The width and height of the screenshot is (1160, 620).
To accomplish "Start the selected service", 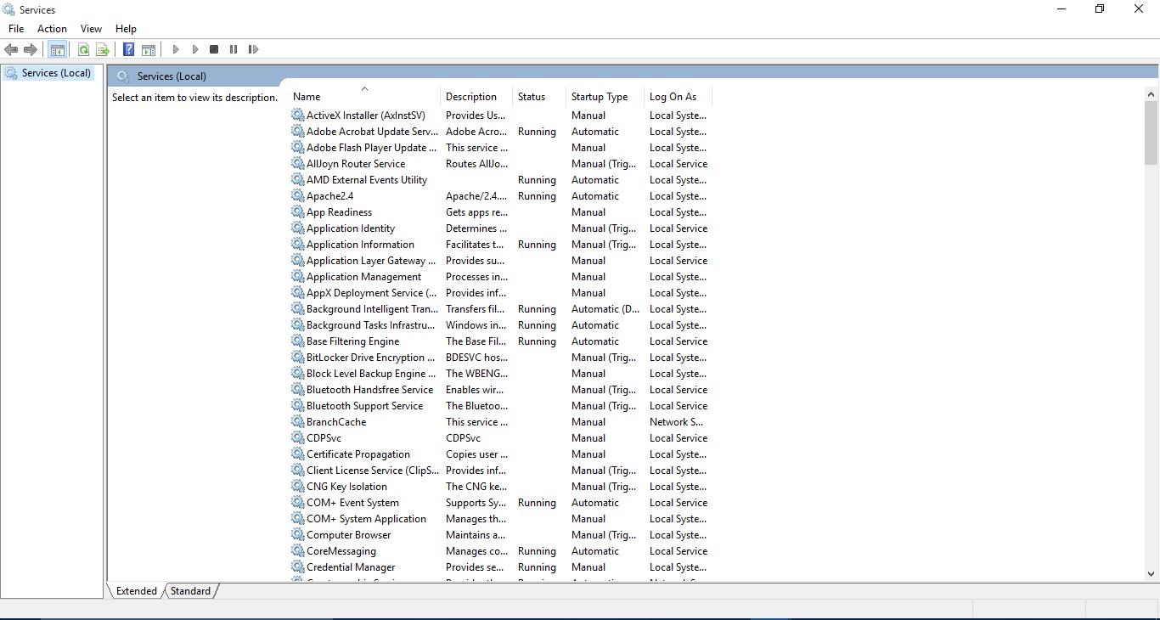I will pyautogui.click(x=175, y=49).
